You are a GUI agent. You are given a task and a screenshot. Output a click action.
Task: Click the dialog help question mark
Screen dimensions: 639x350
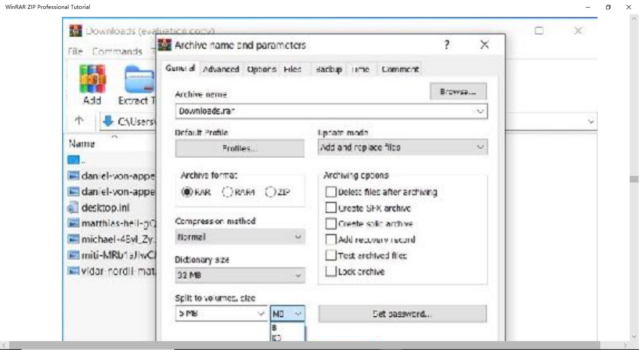click(x=446, y=44)
